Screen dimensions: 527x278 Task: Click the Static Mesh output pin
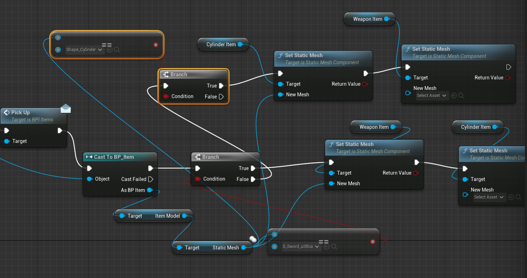(x=243, y=248)
